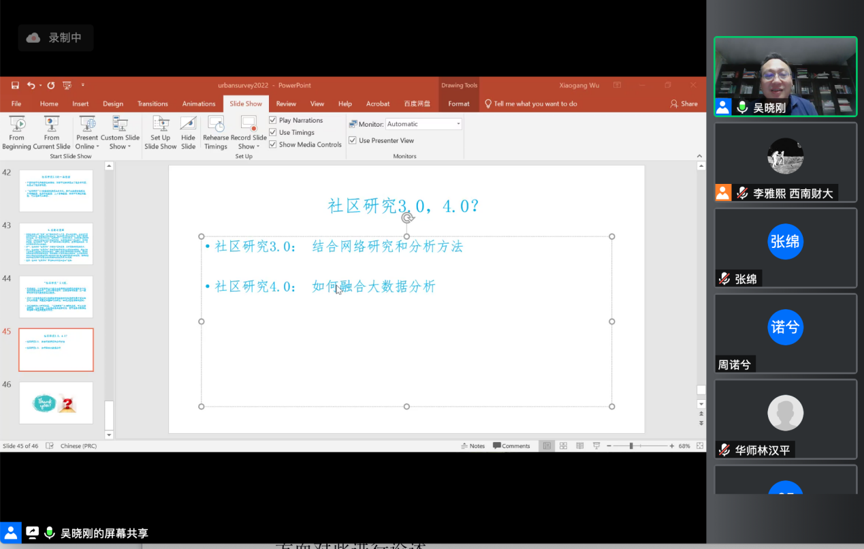Start Slide Show from status bar icon
Image resolution: width=864 pixels, height=549 pixels.
(596, 445)
